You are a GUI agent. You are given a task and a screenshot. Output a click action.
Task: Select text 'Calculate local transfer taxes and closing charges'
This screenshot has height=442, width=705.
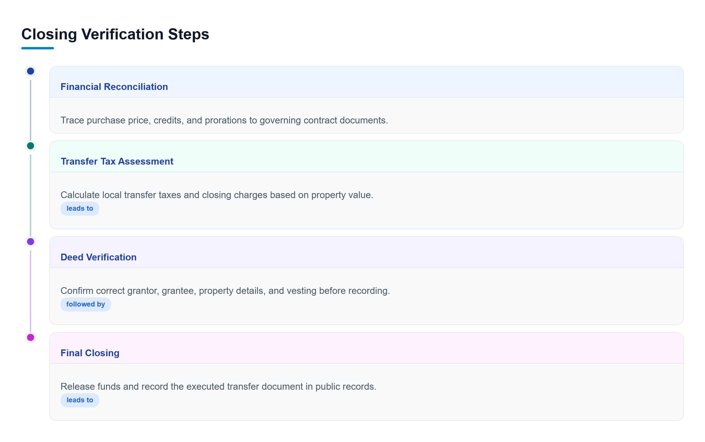(x=164, y=195)
